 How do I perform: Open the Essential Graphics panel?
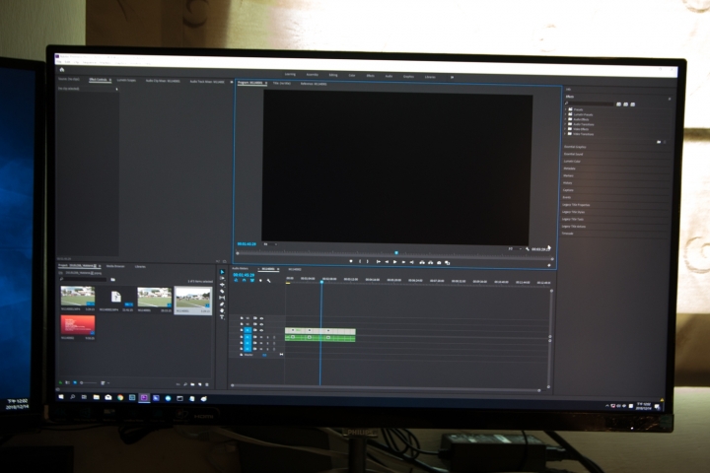click(x=575, y=147)
